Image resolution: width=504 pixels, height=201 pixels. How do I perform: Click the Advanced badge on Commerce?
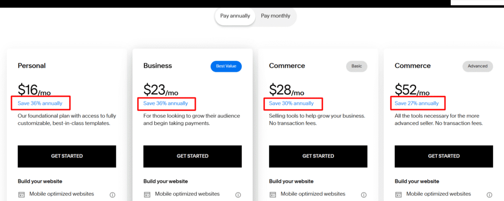coord(477,66)
